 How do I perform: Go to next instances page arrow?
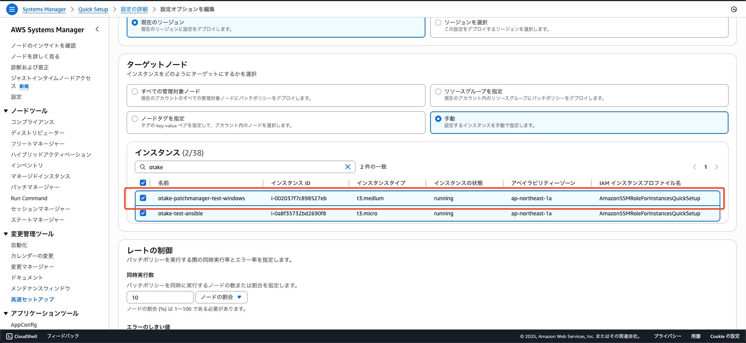pyautogui.click(x=716, y=167)
